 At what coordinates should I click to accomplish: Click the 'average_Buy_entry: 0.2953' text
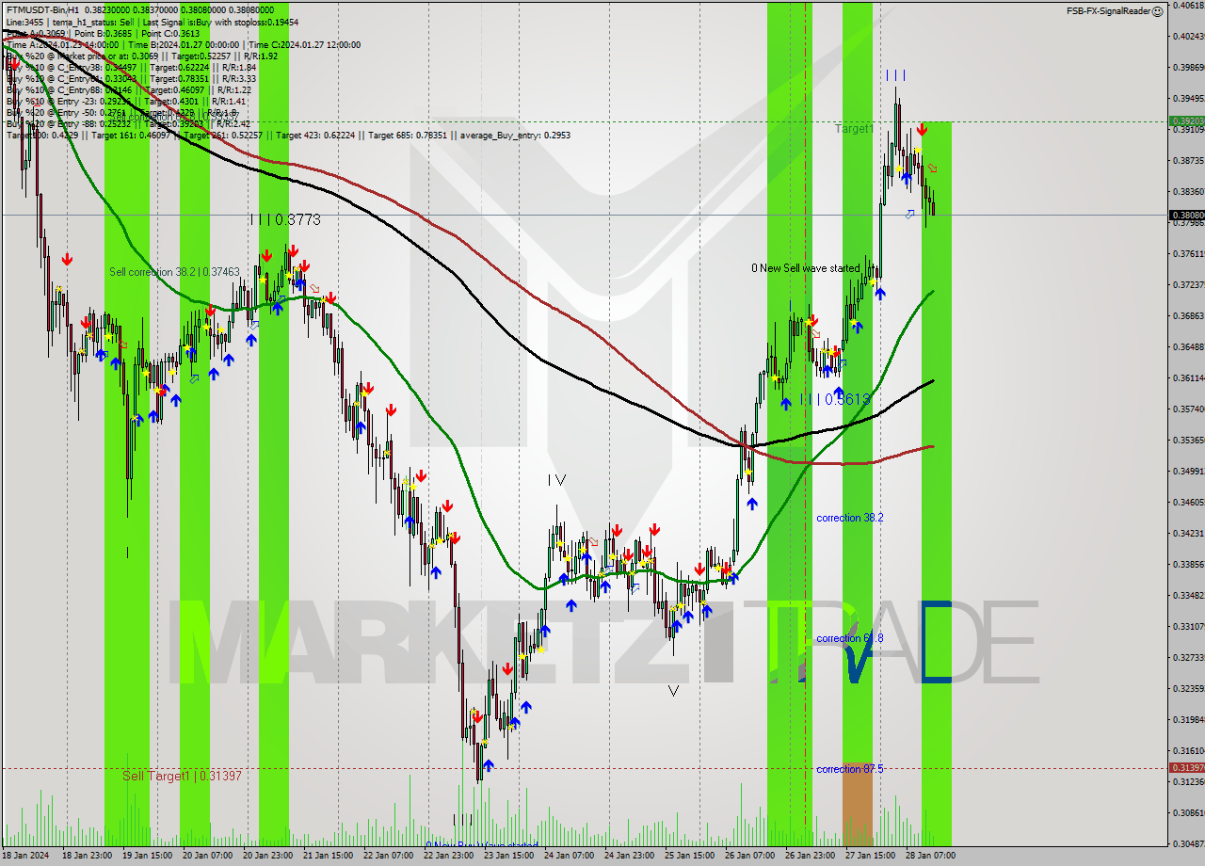tap(515, 135)
